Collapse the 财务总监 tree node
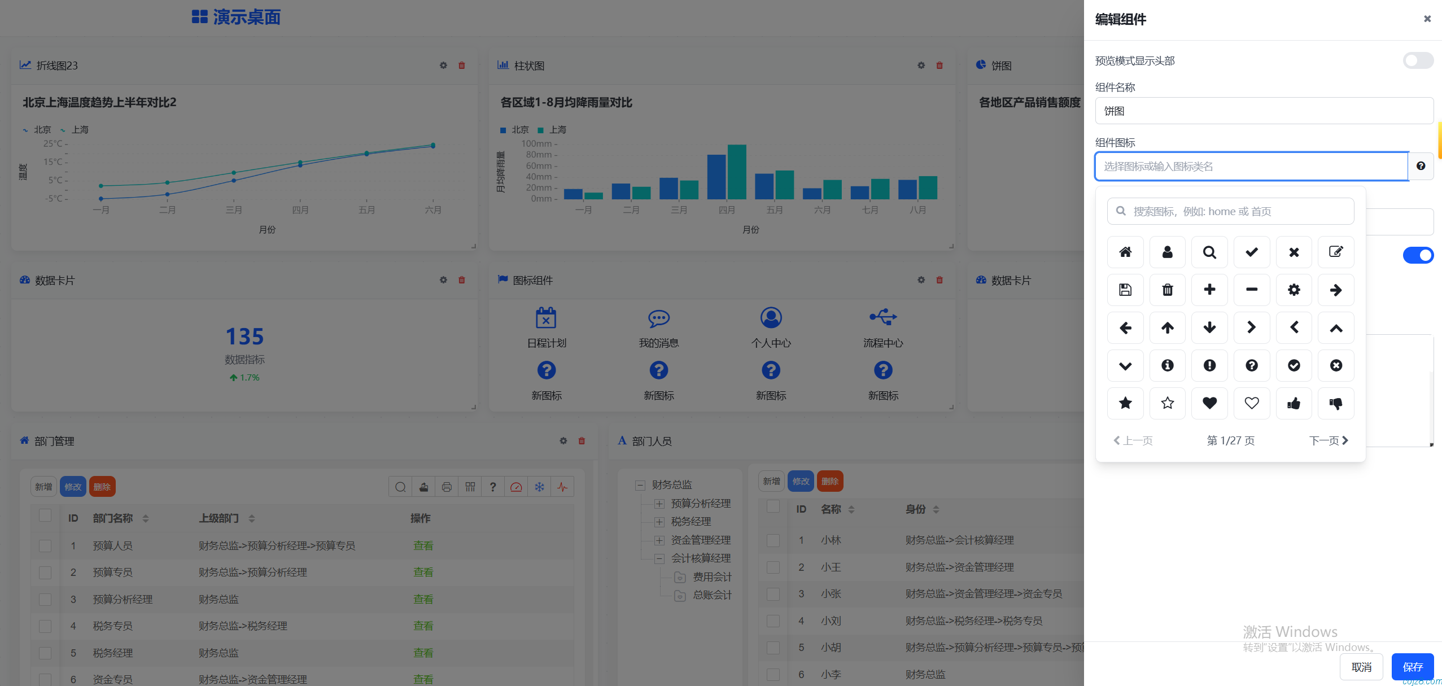The image size is (1442, 686). click(x=640, y=485)
